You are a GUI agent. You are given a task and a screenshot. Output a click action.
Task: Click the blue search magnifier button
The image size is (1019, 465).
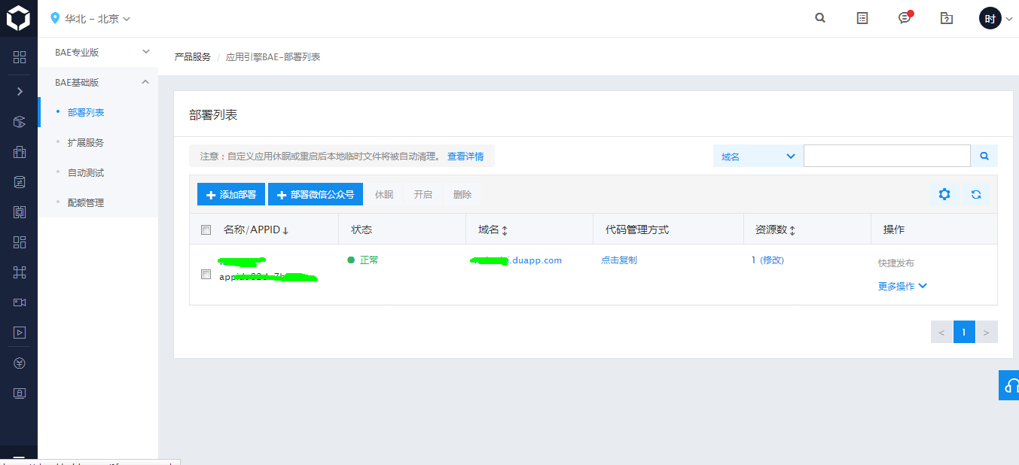(984, 156)
